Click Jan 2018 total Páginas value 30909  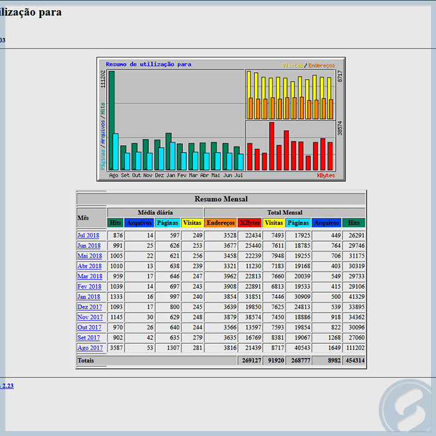302,297
